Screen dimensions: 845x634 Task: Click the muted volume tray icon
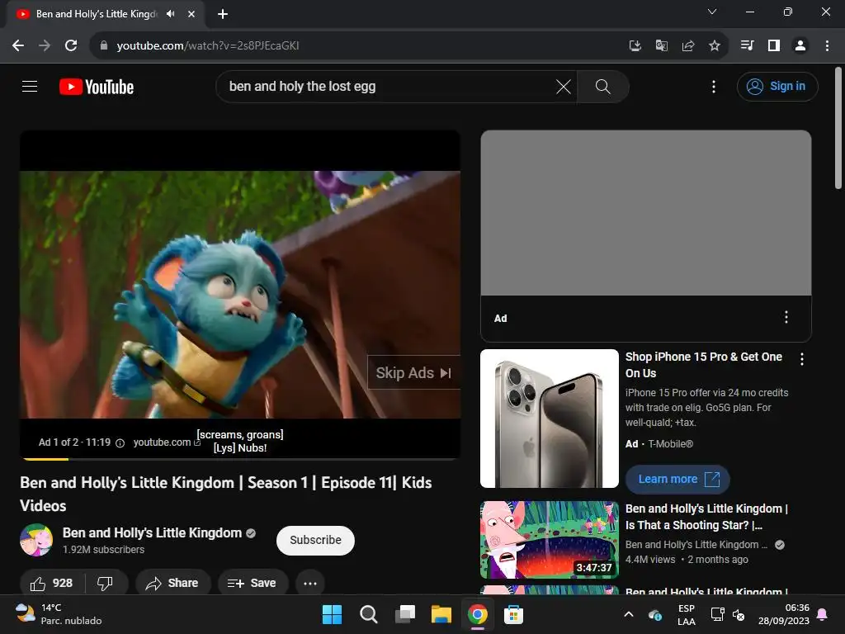pos(739,614)
